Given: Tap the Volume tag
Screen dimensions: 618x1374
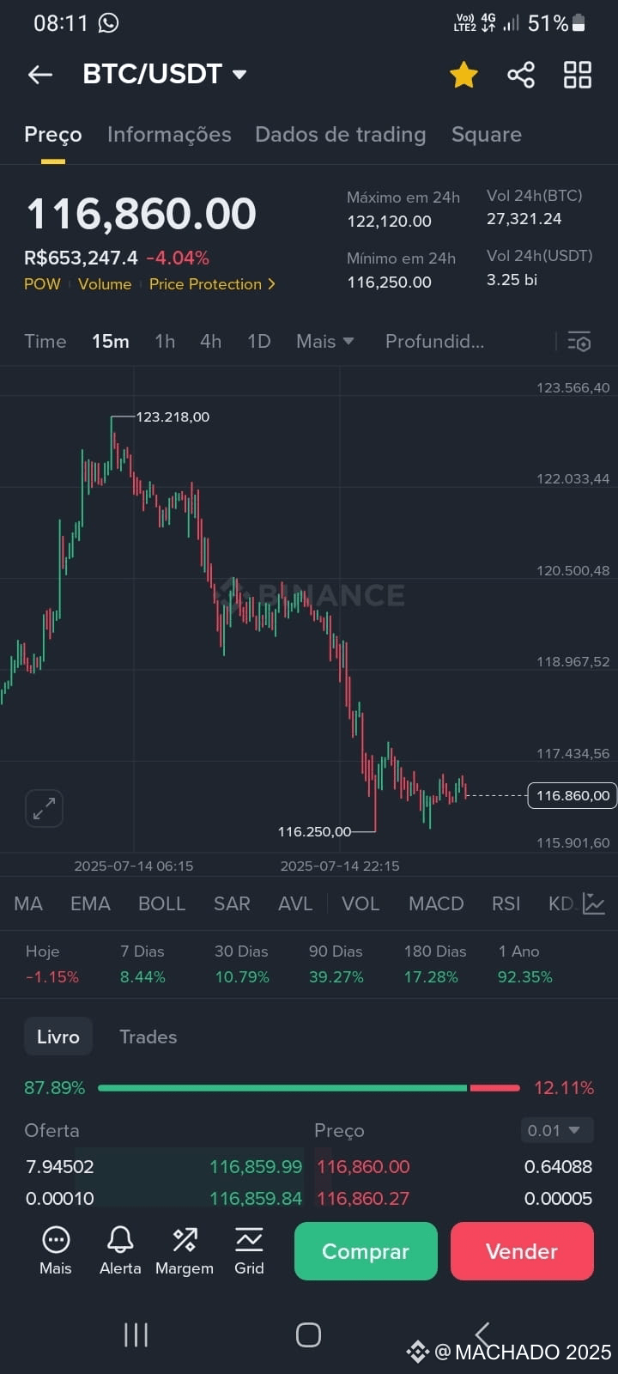Looking at the screenshot, I should click(105, 284).
